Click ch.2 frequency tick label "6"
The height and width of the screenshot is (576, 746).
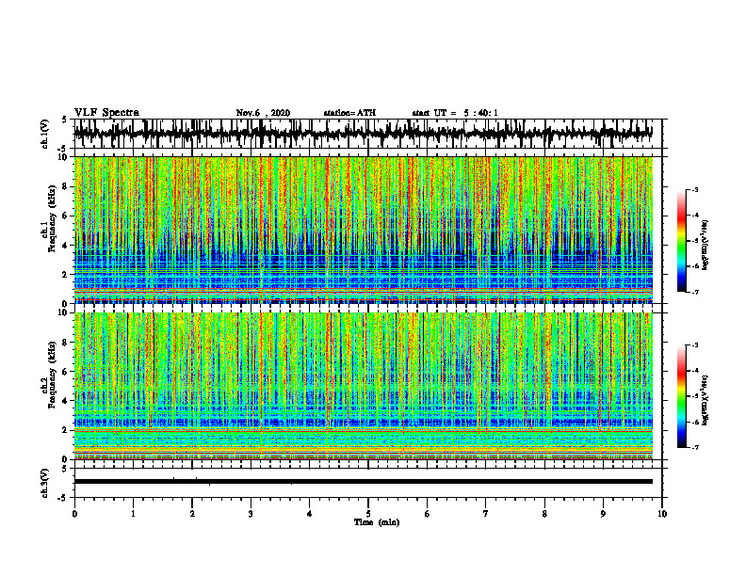[x=66, y=372]
